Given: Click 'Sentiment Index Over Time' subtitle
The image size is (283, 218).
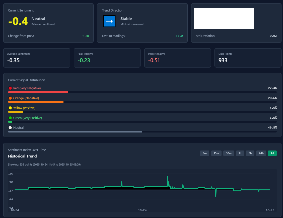Looking at the screenshot, I should click(x=27, y=150).
